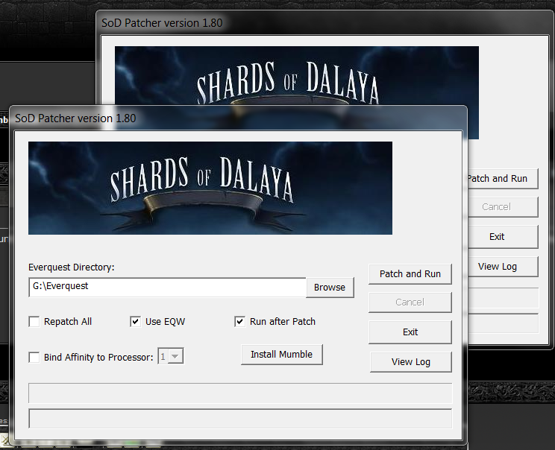
Task: Toggle Run after Patch checkbox
Action: [240, 322]
